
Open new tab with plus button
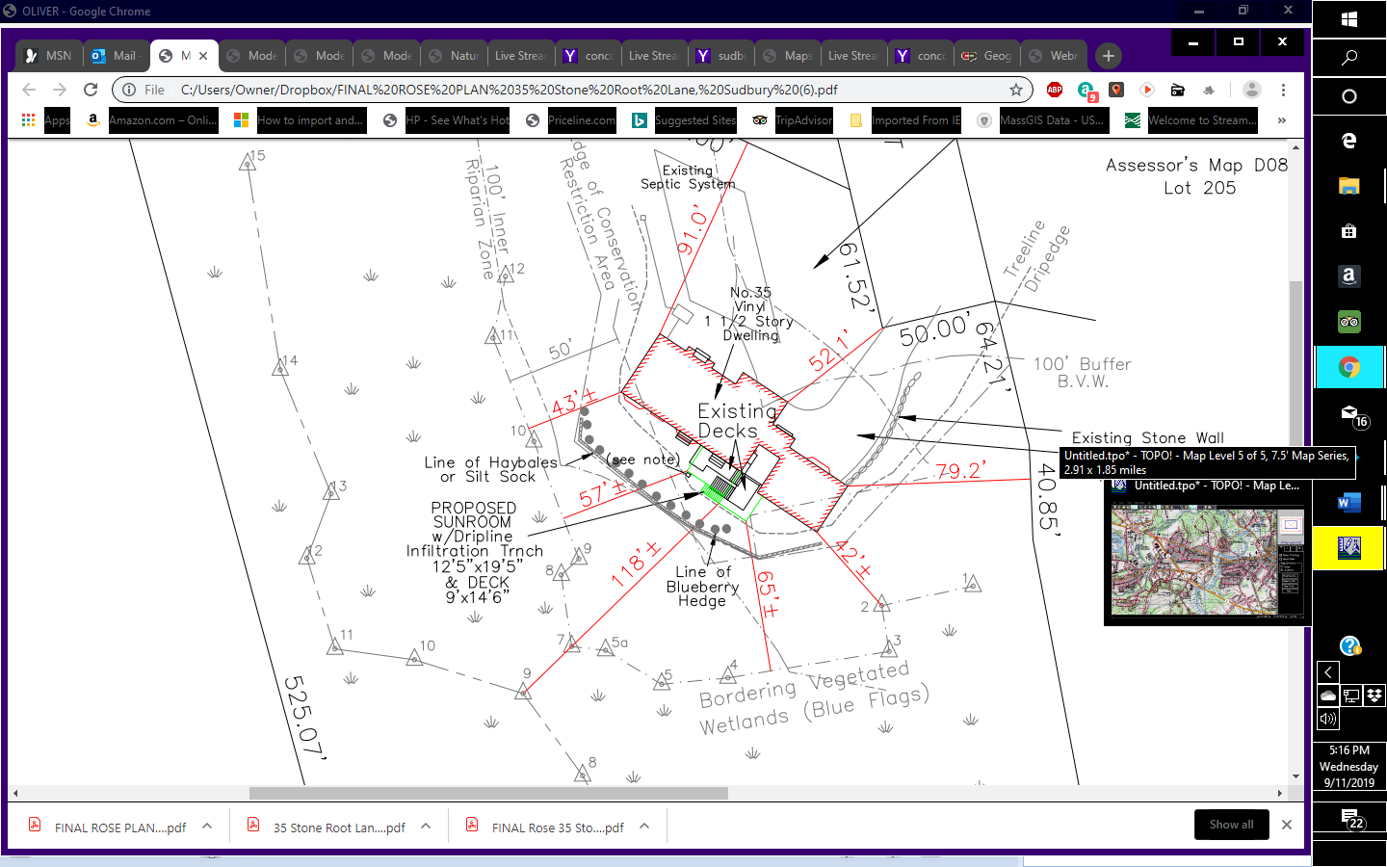pyautogui.click(x=1108, y=56)
